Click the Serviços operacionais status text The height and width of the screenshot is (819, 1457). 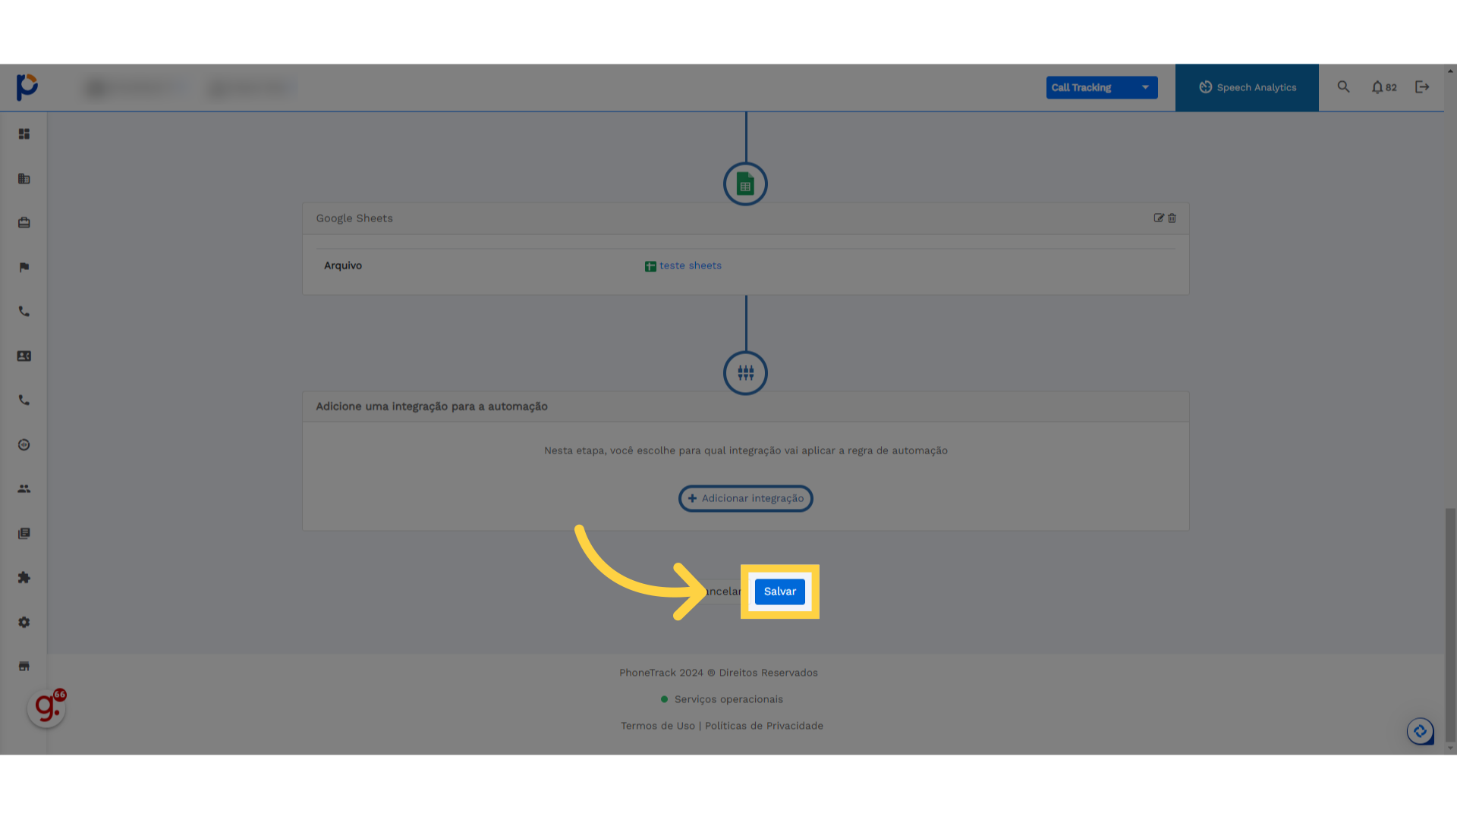click(728, 699)
